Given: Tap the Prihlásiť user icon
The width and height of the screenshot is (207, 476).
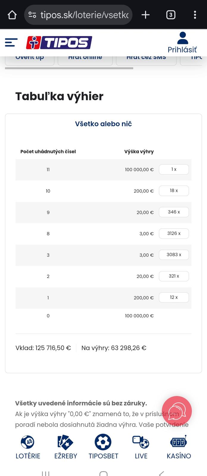Looking at the screenshot, I should (x=182, y=38).
